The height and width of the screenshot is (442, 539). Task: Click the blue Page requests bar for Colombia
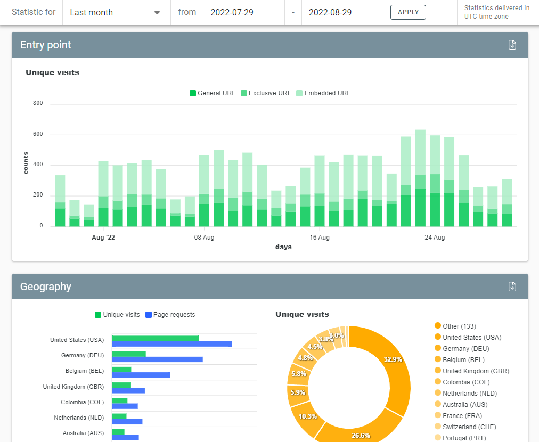[x=125, y=406]
